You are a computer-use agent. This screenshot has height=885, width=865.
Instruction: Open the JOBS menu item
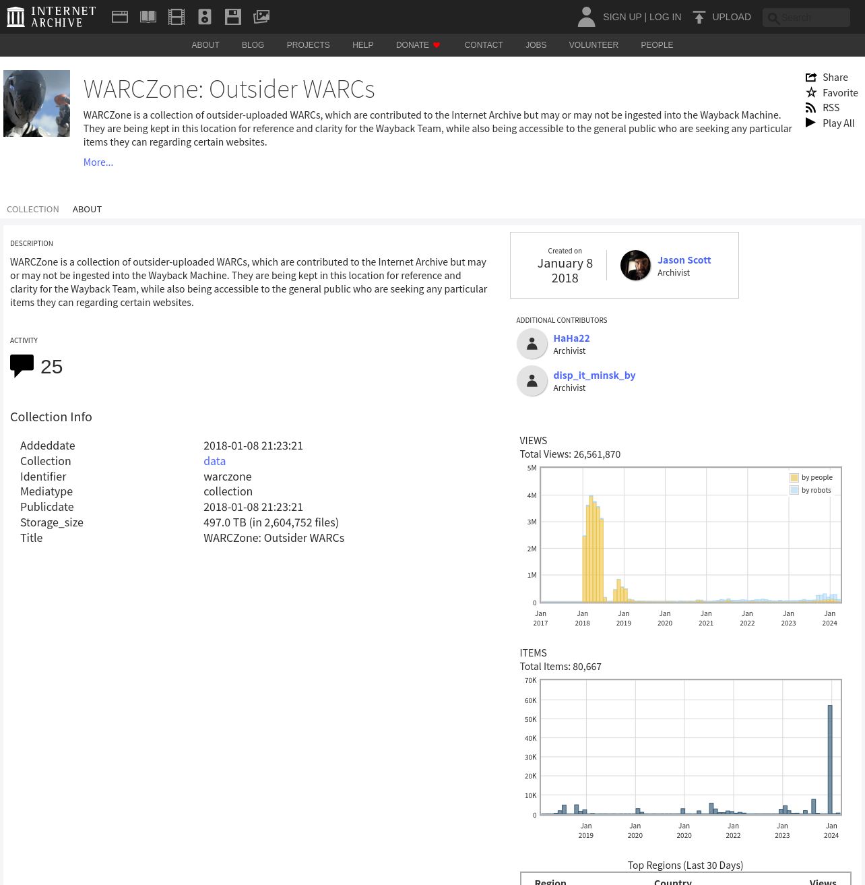point(536,45)
